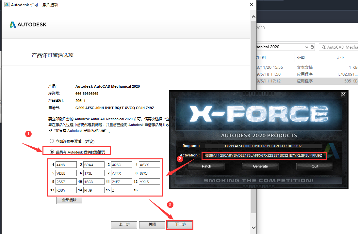The image size is (358, 234).
Task: Select the I have an activation code option
Action: pos(52,152)
